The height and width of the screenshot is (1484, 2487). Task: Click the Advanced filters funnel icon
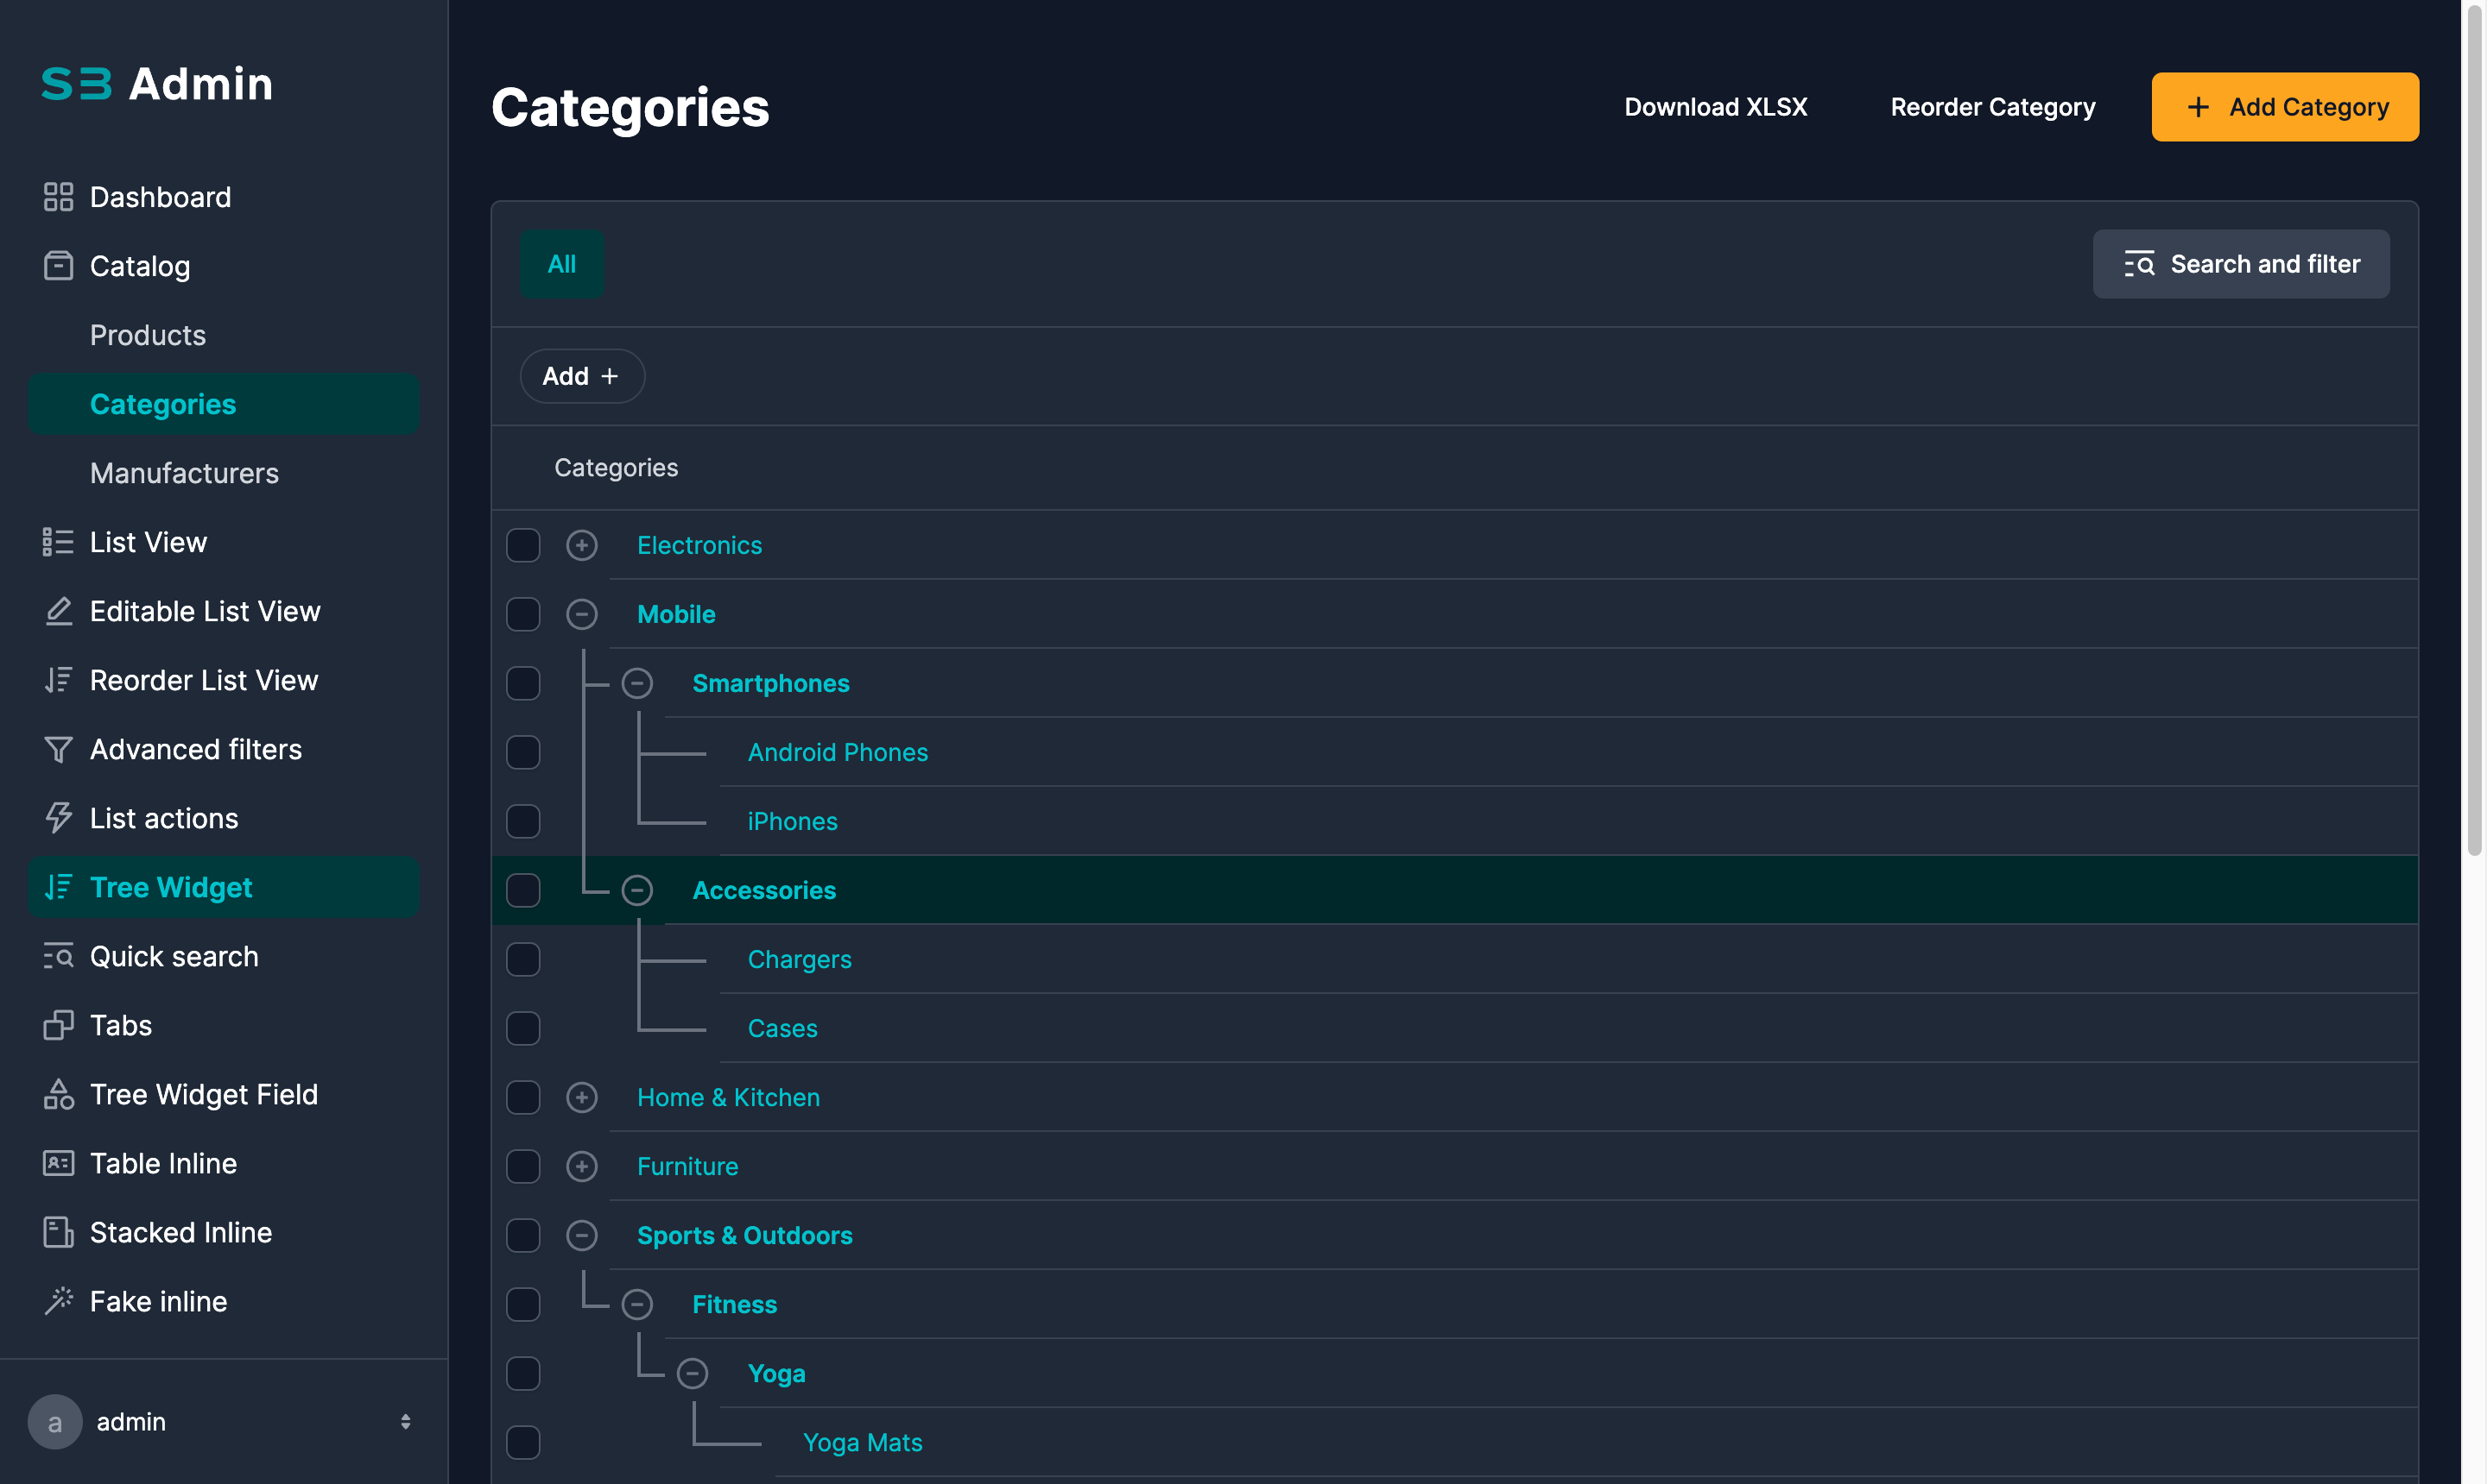[x=58, y=749]
